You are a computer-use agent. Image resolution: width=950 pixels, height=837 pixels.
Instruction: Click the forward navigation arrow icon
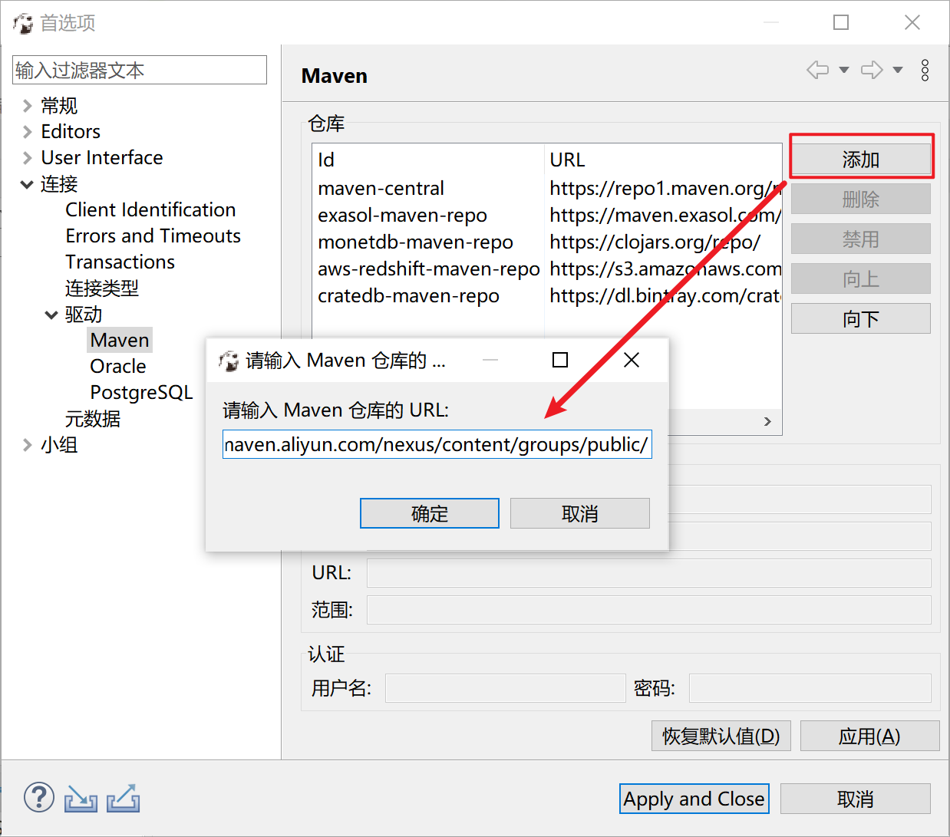(x=872, y=69)
